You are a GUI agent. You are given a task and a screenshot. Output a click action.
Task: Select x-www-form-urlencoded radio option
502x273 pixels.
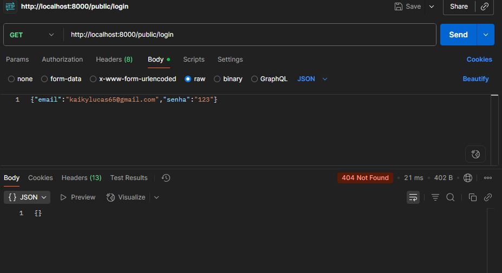coord(93,79)
